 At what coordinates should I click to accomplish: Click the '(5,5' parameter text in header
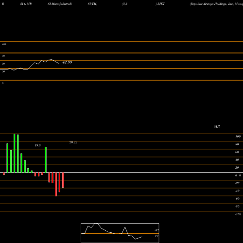[x=125, y=4]
